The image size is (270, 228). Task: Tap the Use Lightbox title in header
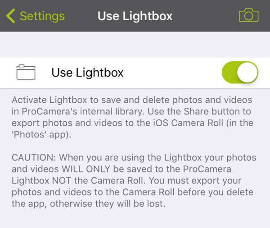(135, 16)
